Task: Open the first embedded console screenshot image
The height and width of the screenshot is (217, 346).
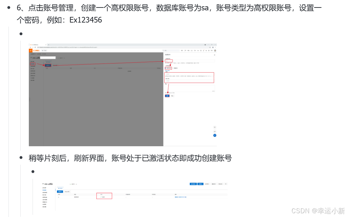Action: pos(123,95)
